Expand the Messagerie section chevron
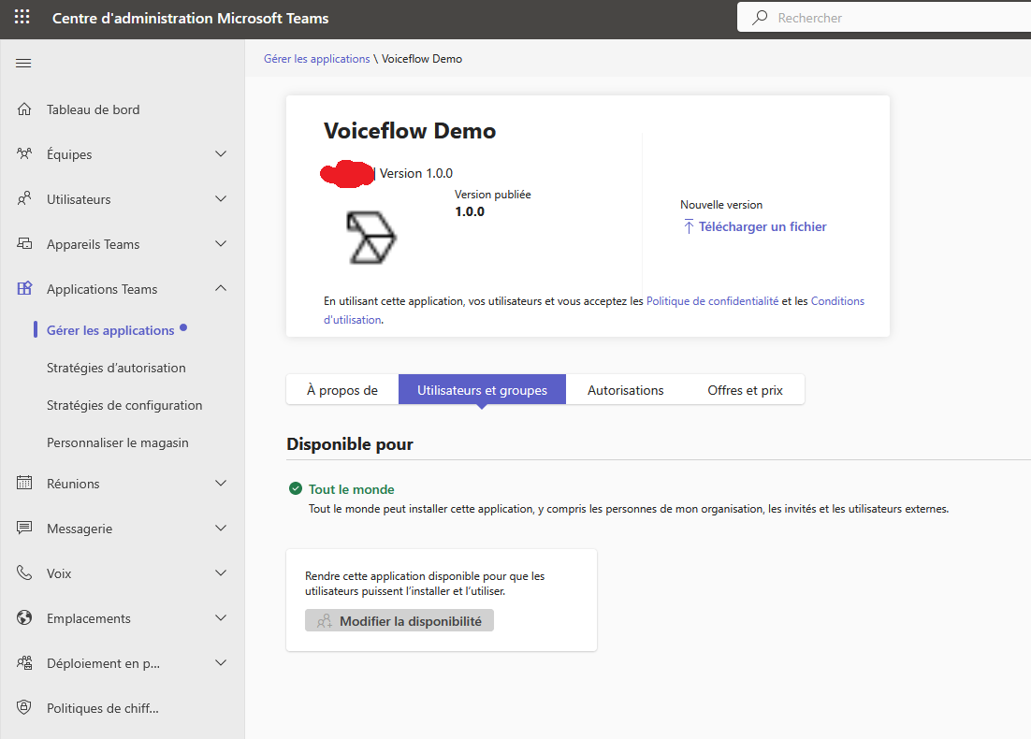The height and width of the screenshot is (739, 1031). [x=221, y=528]
